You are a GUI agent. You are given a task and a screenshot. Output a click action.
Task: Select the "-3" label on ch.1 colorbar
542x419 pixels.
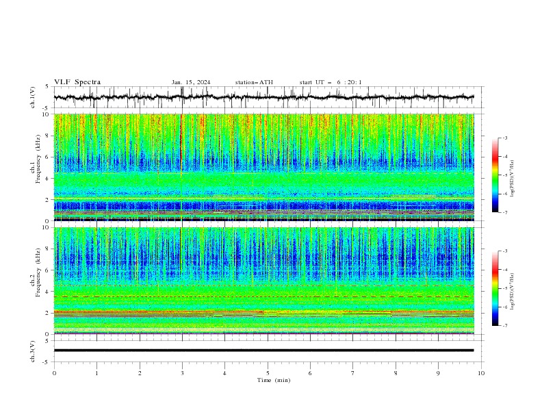coord(505,138)
